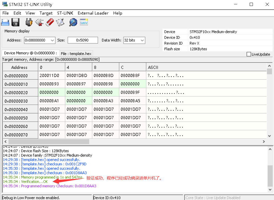This screenshot has height=200, width=274.
Task: Open the Edit menu
Action: coord(17,13)
